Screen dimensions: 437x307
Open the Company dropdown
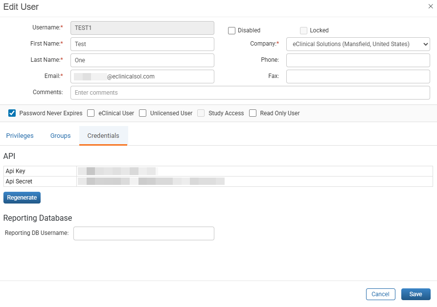pyautogui.click(x=358, y=44)
